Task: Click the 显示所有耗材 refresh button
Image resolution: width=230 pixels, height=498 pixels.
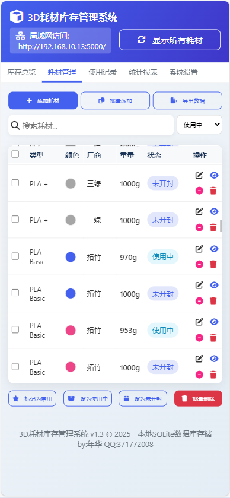Action: point(170,40)
